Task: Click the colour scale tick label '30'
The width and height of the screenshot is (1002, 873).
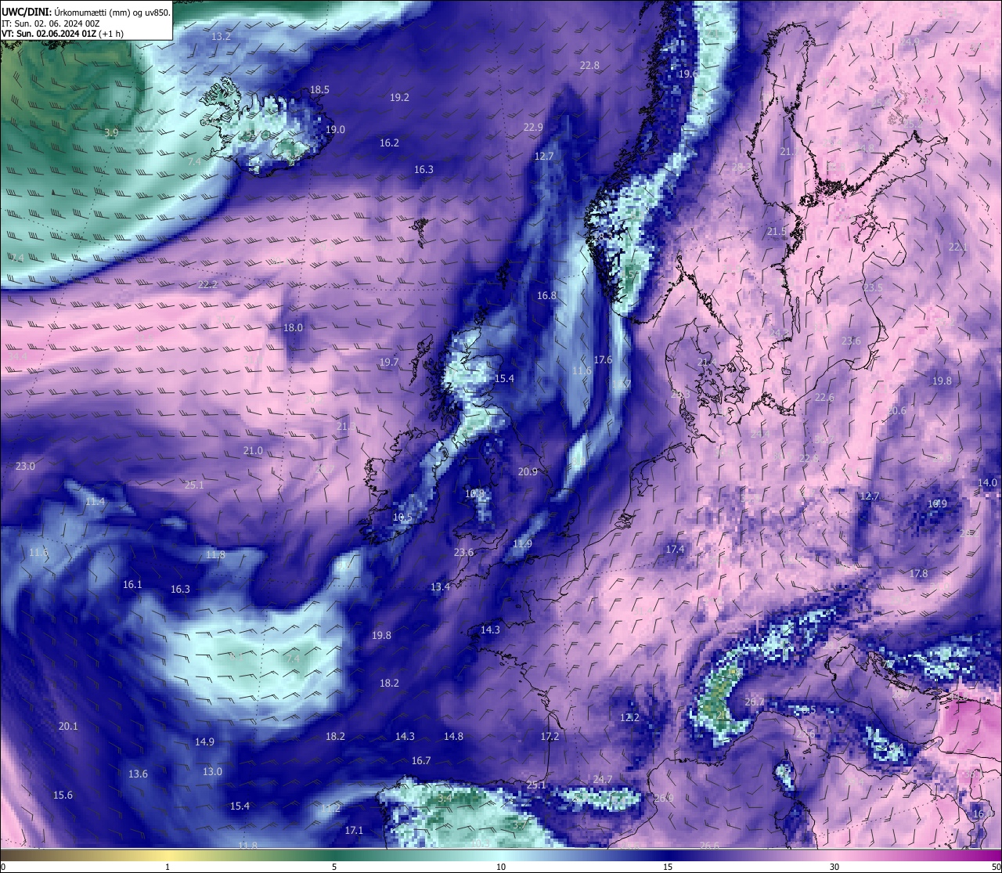Action: pyautogui.click(x=834, y=867)
